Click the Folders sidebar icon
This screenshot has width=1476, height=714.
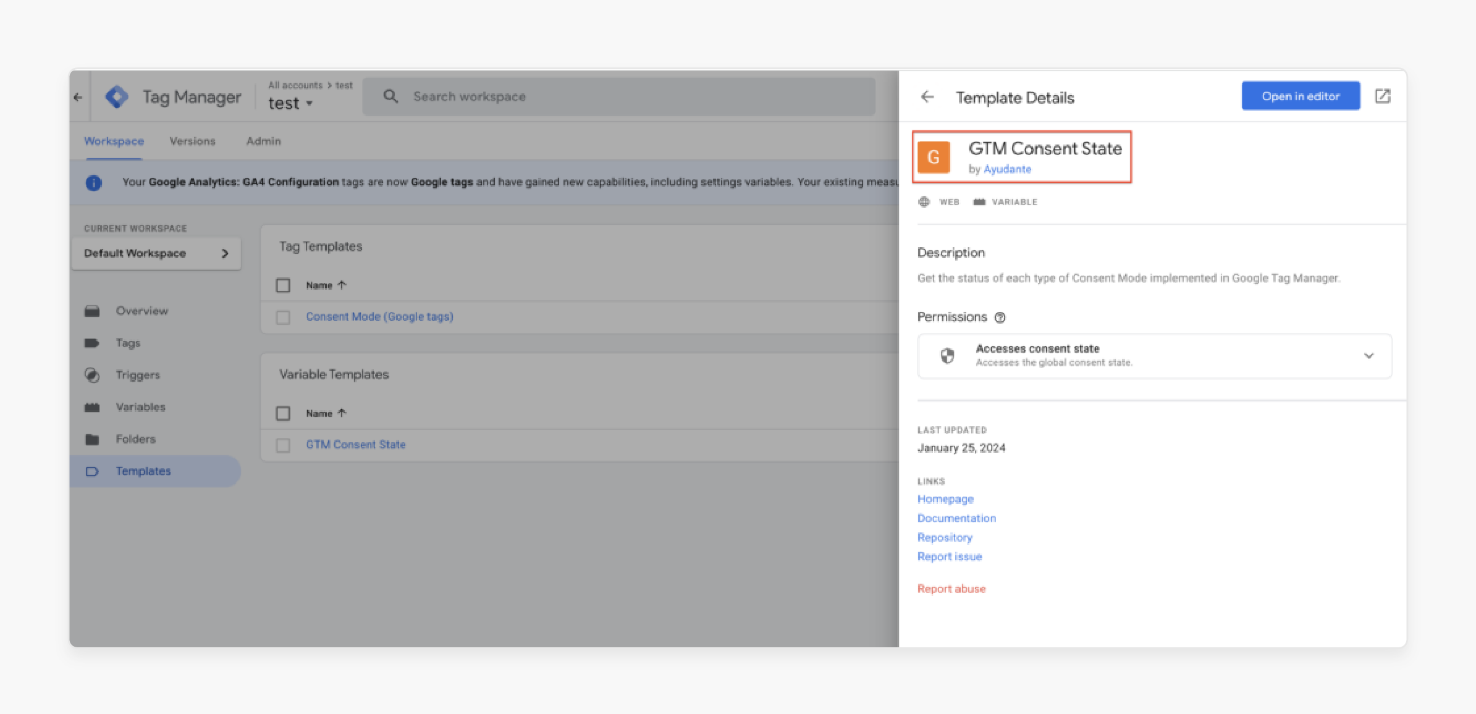point(92,439)
